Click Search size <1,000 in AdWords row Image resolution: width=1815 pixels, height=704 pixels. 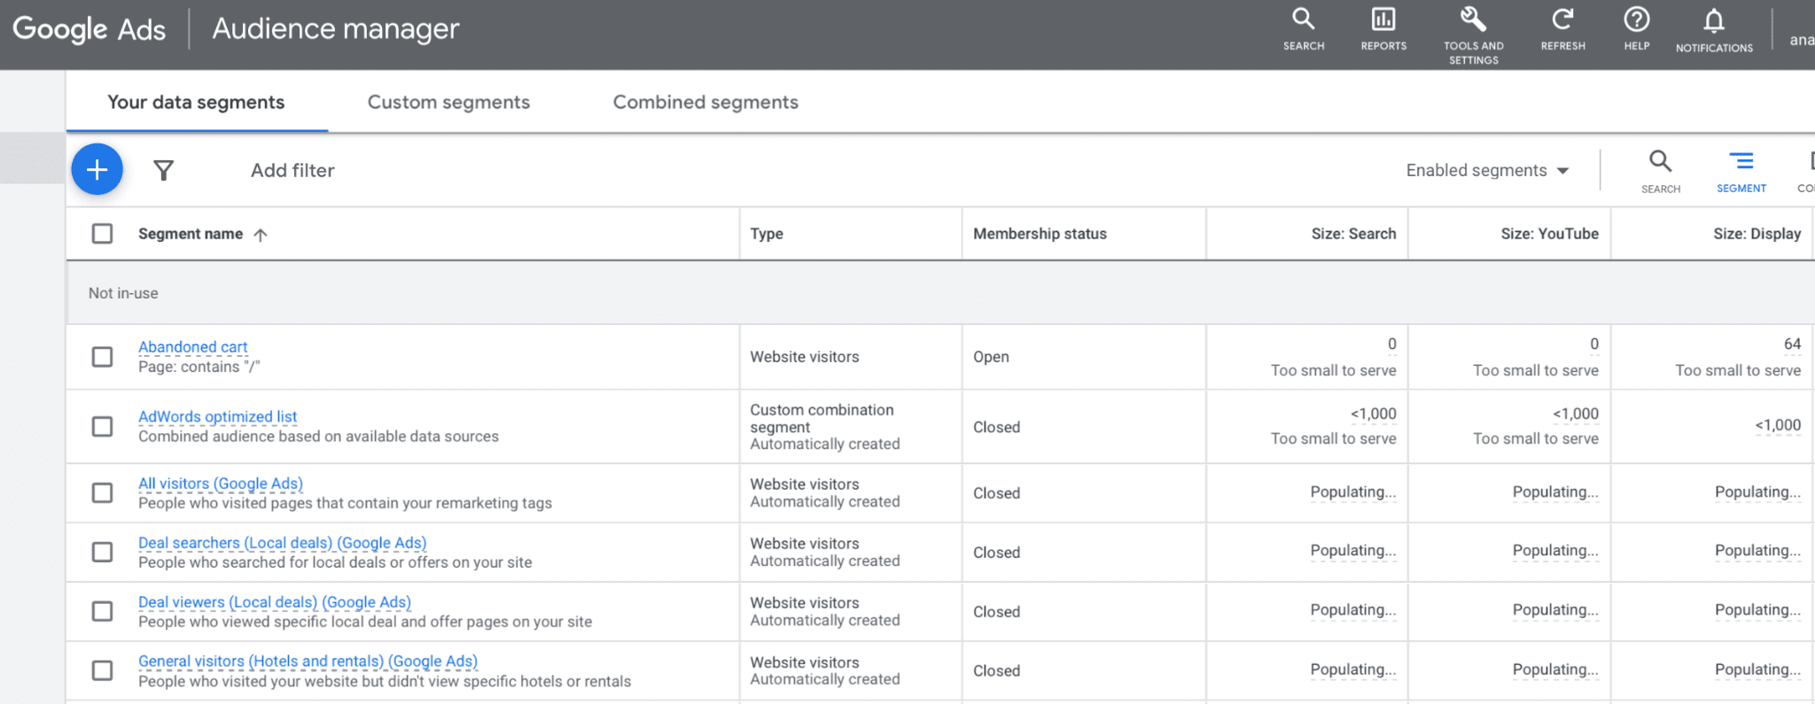1373,414
